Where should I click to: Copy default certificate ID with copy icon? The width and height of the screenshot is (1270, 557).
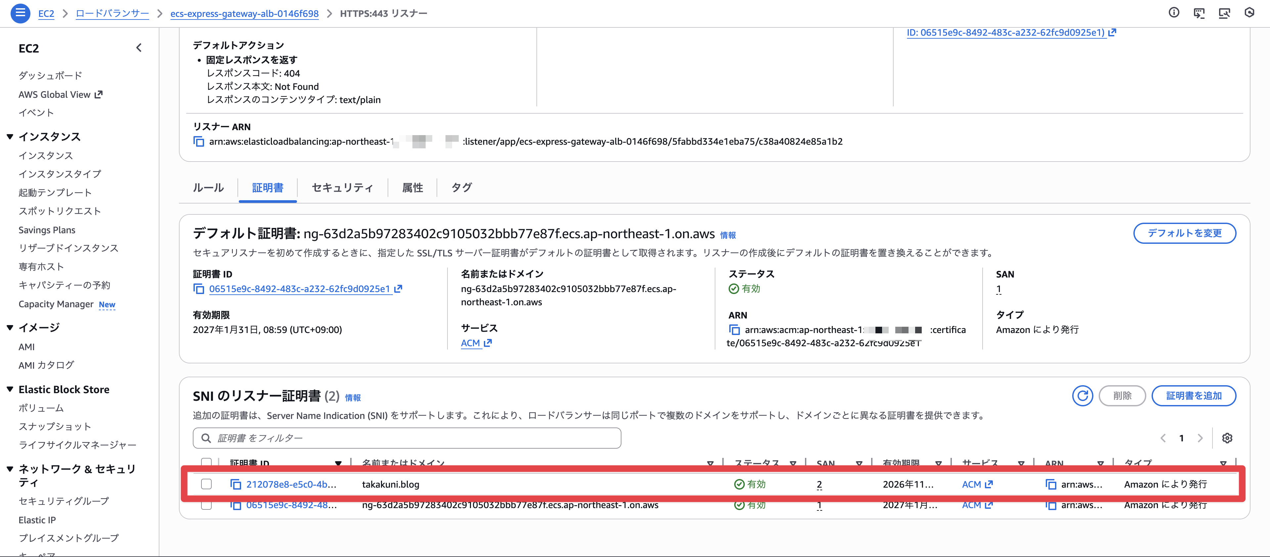pos(199,289)
